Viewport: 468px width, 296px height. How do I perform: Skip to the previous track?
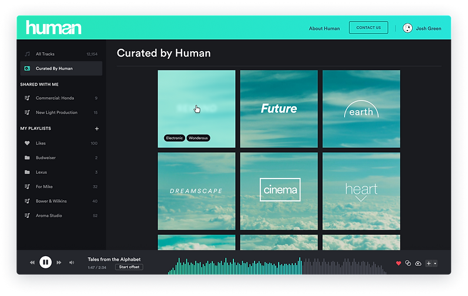point(32,263)
